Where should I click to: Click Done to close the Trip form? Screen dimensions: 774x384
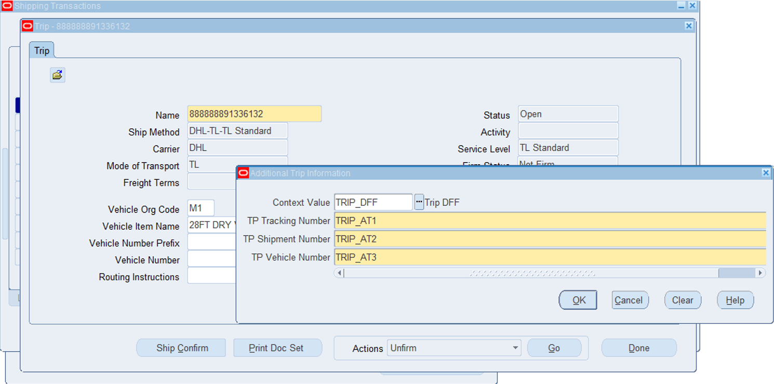coord(639,348)
